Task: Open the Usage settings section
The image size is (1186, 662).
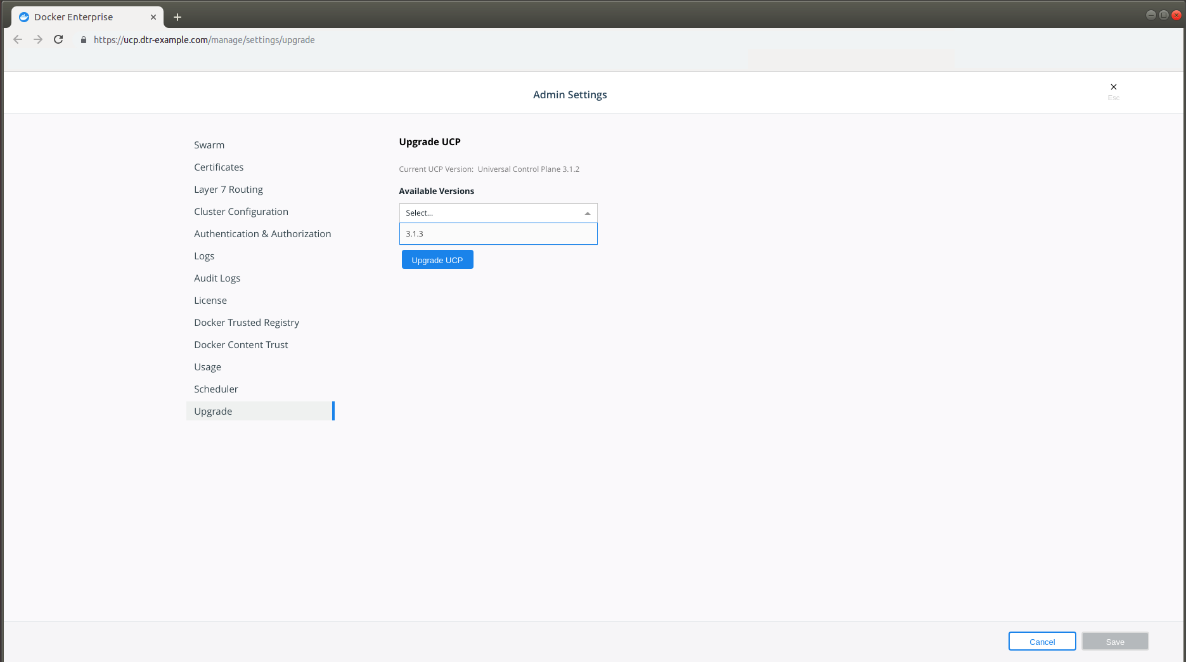Action: coord(207,367)
